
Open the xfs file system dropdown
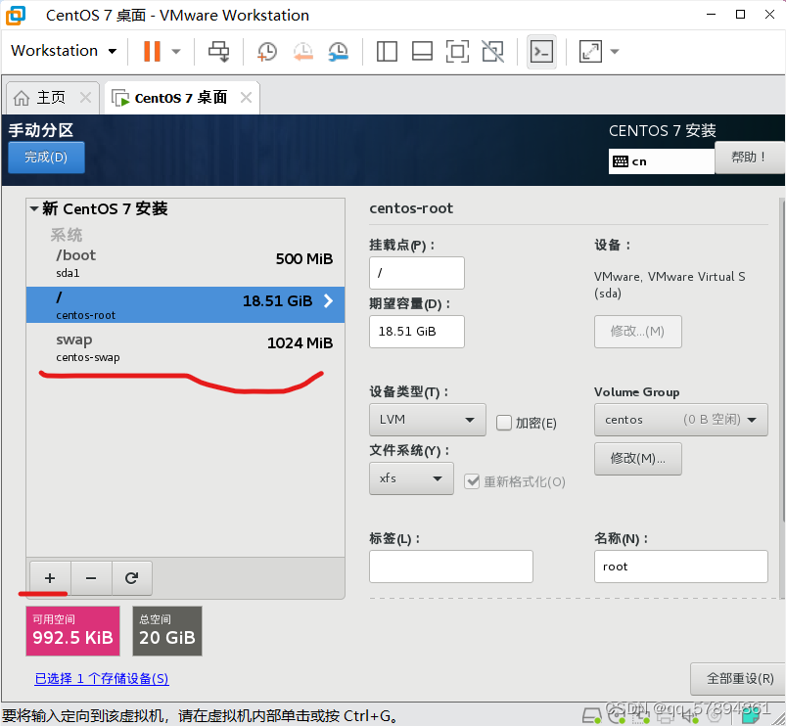(x=411, y=478)
